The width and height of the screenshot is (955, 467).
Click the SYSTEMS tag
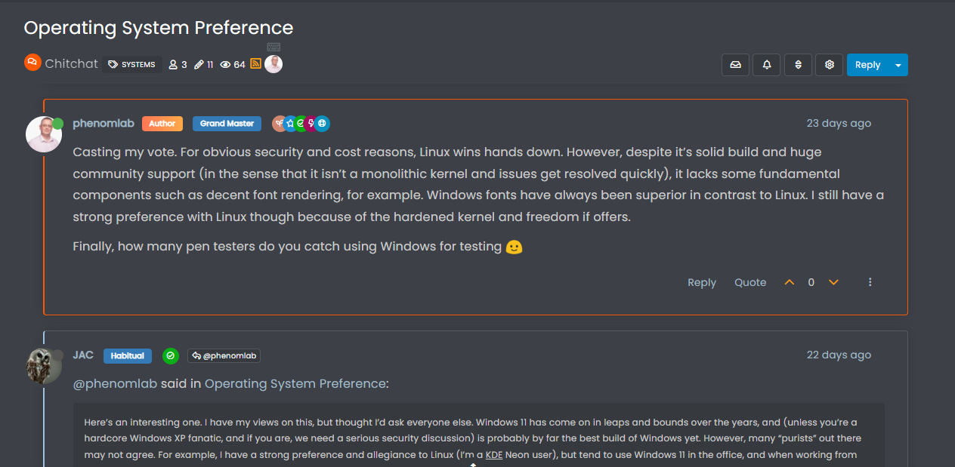coord(132,65)
